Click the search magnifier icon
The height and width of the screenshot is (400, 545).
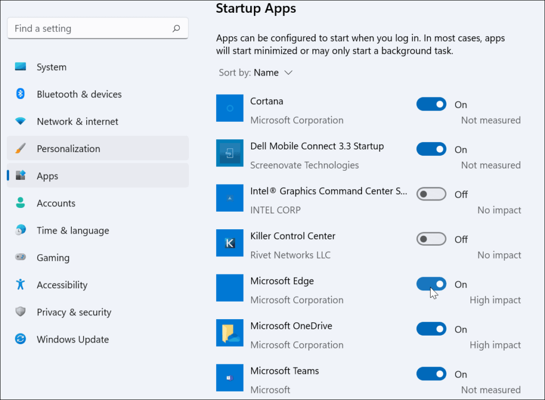pyautogui.click(x=176, y=29)
